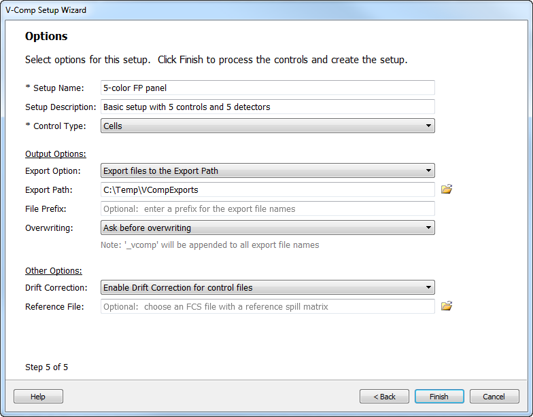Click the Reference File browse folder icon
The width and height of the screenshot is (533, 417).
click(x=447, y=306)
